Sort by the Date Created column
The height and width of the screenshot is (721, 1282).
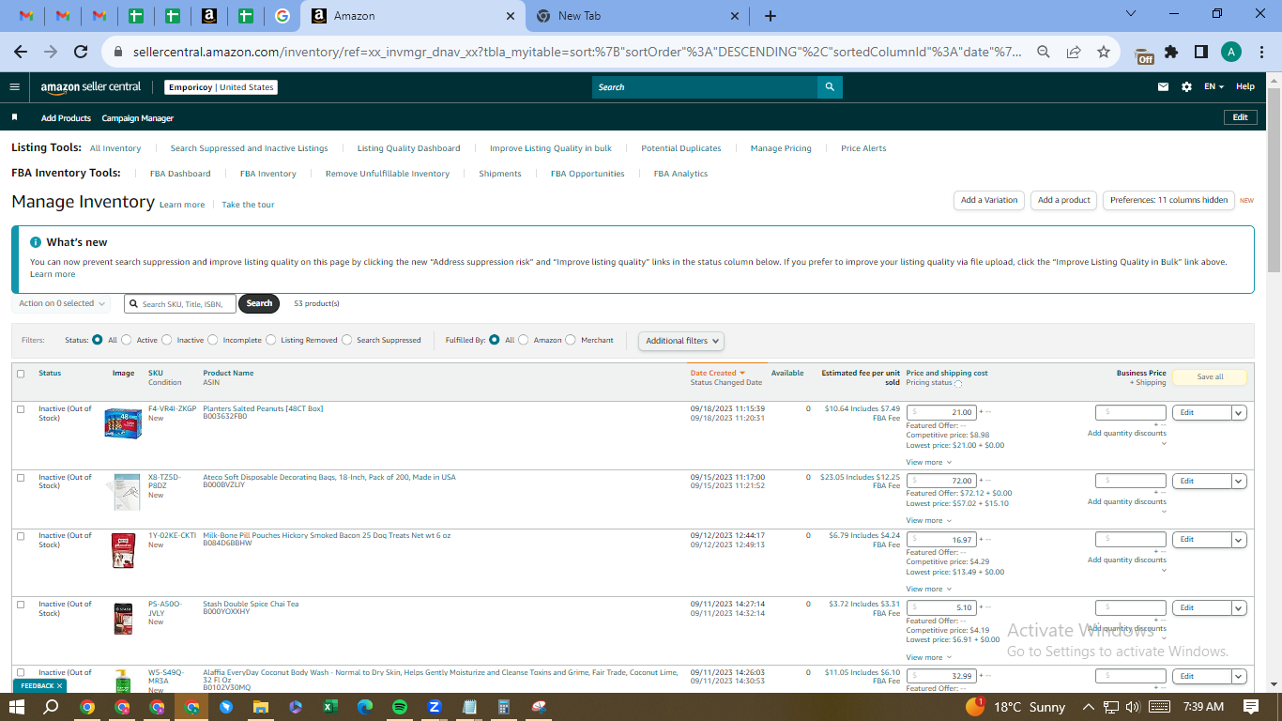click(x=718, y=373)
